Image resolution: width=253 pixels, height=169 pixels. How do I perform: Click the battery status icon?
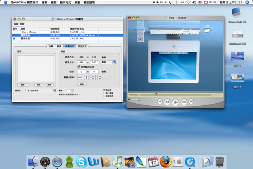[206, 2]
